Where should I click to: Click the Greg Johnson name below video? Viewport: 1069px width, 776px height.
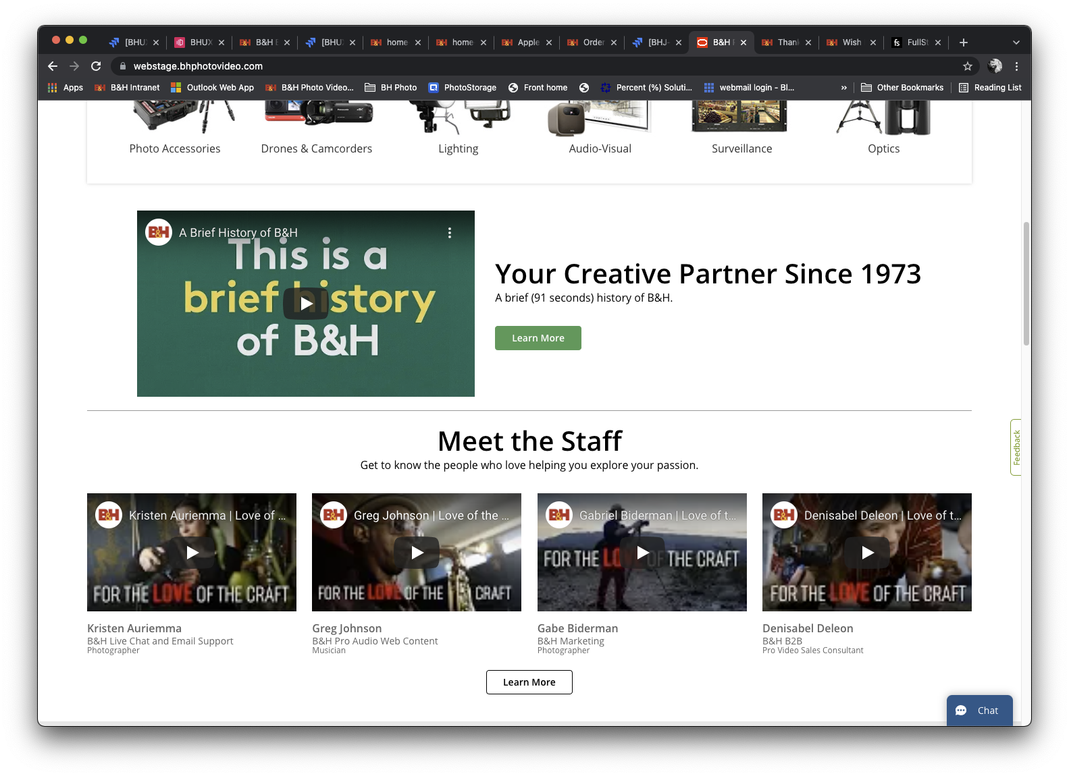click(x=347, y=628)
